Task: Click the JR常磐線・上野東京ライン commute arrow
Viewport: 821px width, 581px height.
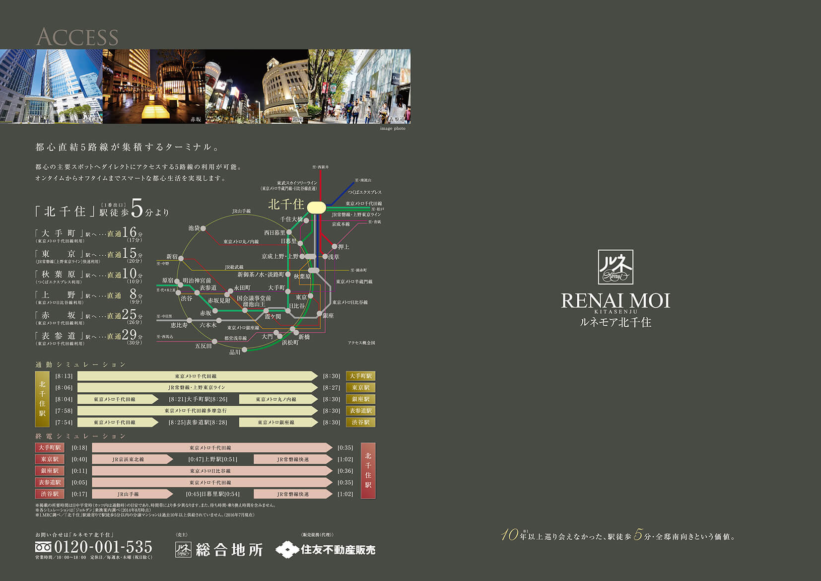Action: [197, 387]
